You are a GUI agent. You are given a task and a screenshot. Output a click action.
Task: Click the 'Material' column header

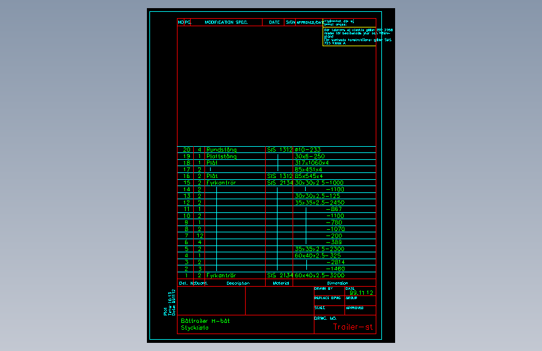(281, 284)
